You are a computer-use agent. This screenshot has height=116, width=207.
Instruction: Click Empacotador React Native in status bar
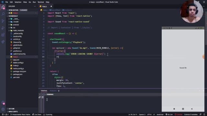(x=20, y=115)
